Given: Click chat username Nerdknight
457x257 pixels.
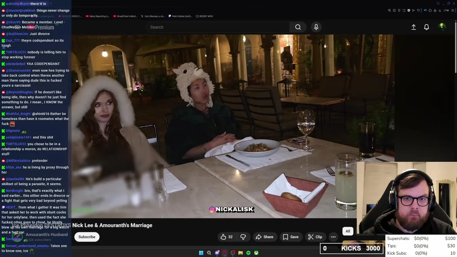Looking at the screenshot, I should coord(15,191).
